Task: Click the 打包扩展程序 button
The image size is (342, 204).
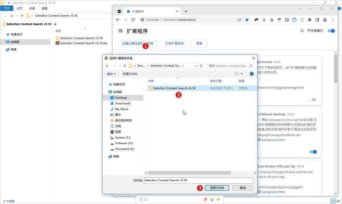Action: click(174, 43)
